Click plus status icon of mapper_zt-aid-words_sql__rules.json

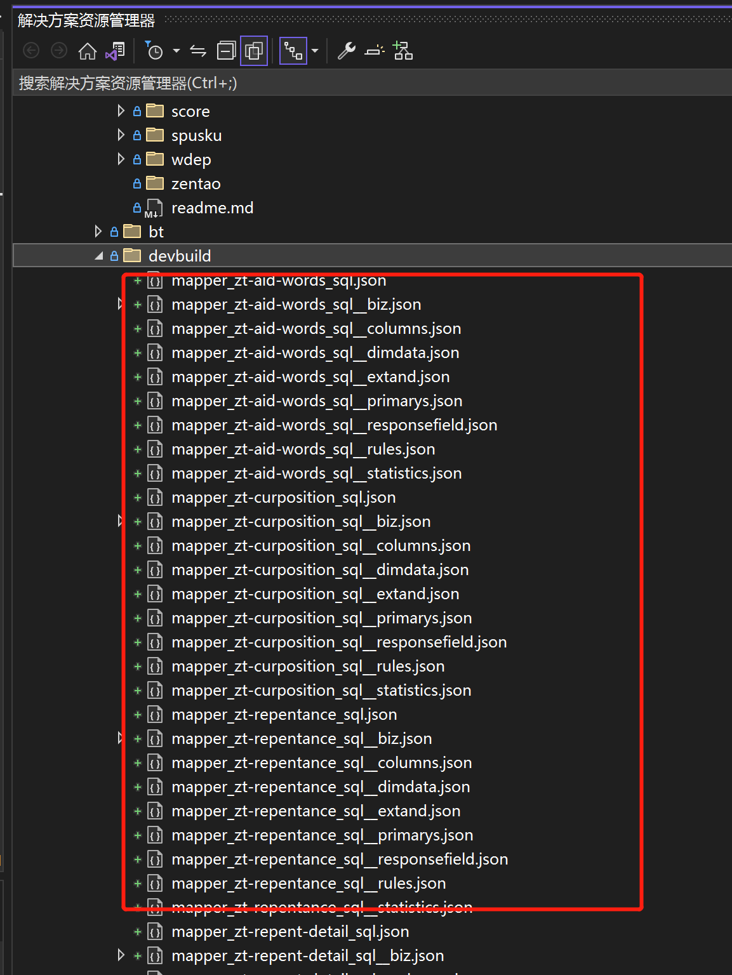click(138, 449)
